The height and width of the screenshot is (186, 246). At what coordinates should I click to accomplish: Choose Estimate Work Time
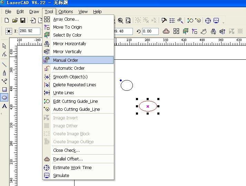point(72,168)
